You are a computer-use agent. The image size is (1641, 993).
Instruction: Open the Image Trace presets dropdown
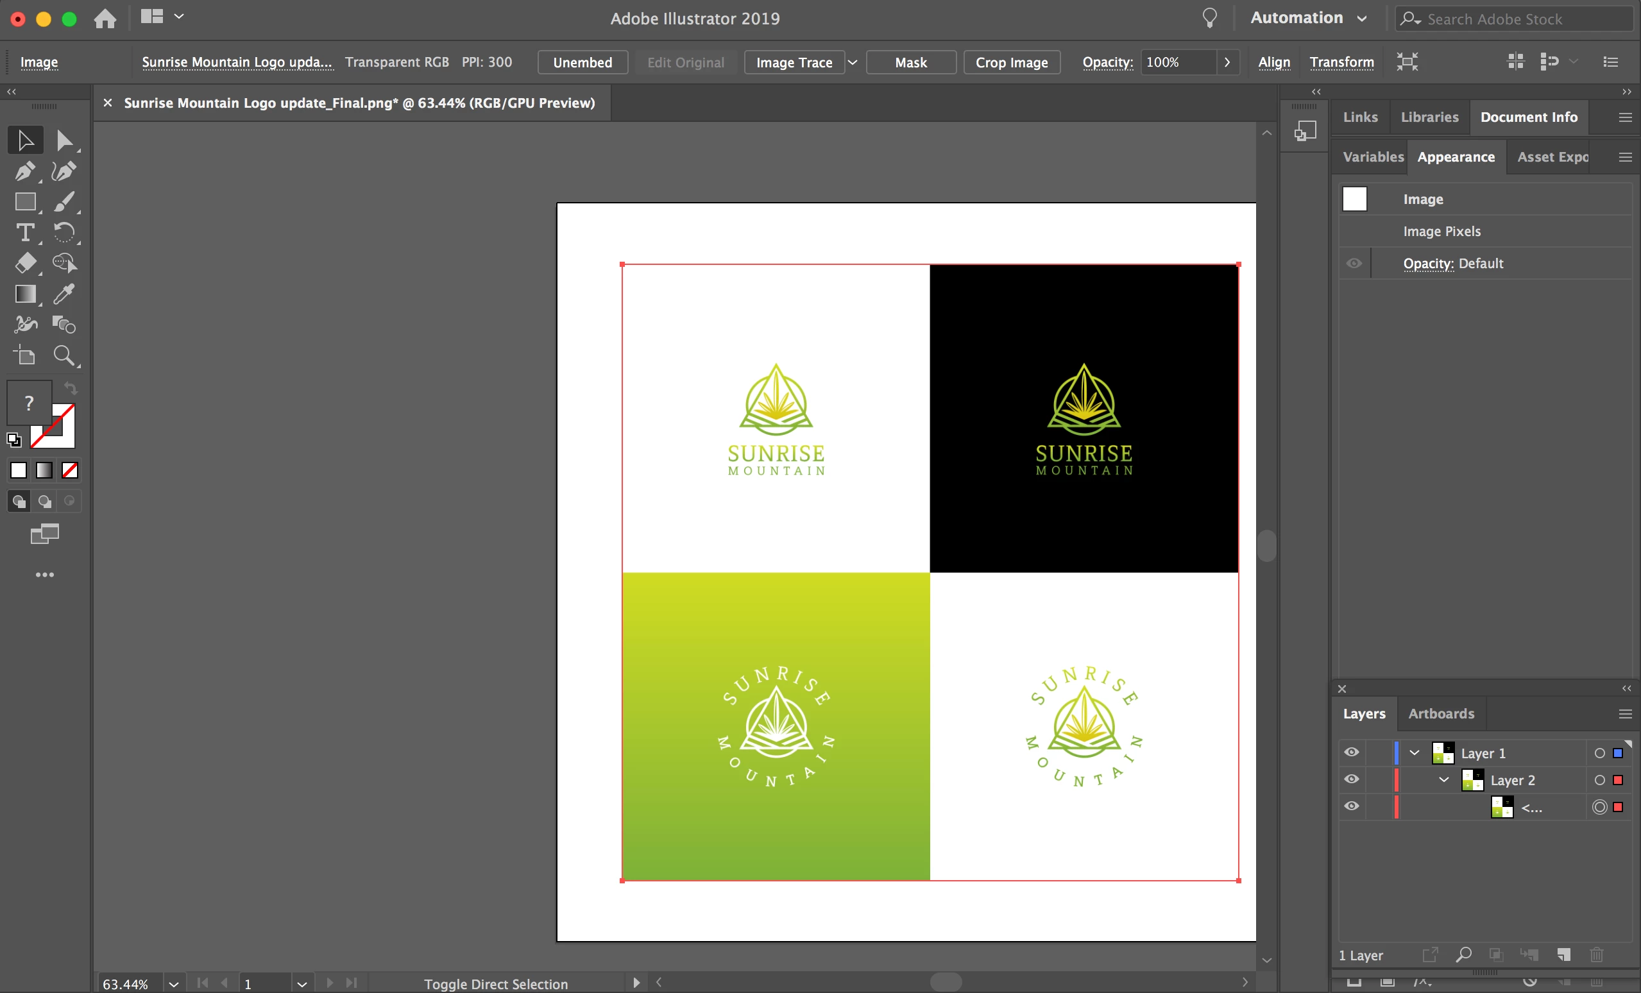pyautogui.click(x=852, y=62)
